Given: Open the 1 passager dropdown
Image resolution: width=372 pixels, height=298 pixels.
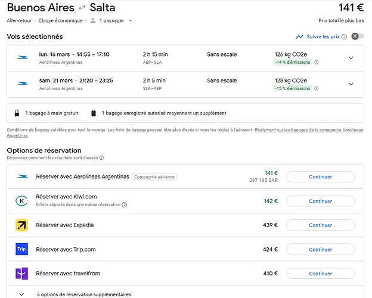Looking at the screenshot, I should coord(130,21).
